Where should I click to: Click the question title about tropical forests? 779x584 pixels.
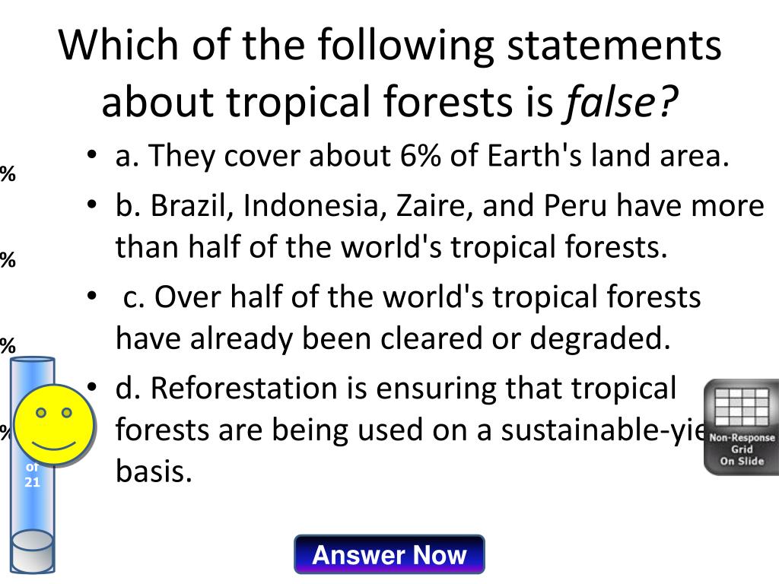[x=390, y=72]
